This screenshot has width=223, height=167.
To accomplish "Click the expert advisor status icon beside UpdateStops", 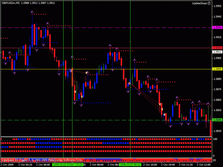I will click(x=209, y=3).
